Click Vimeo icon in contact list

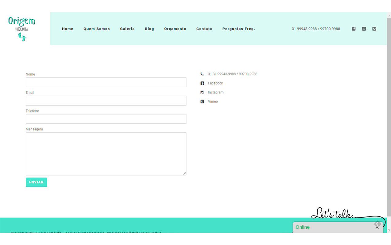(202, 102)
